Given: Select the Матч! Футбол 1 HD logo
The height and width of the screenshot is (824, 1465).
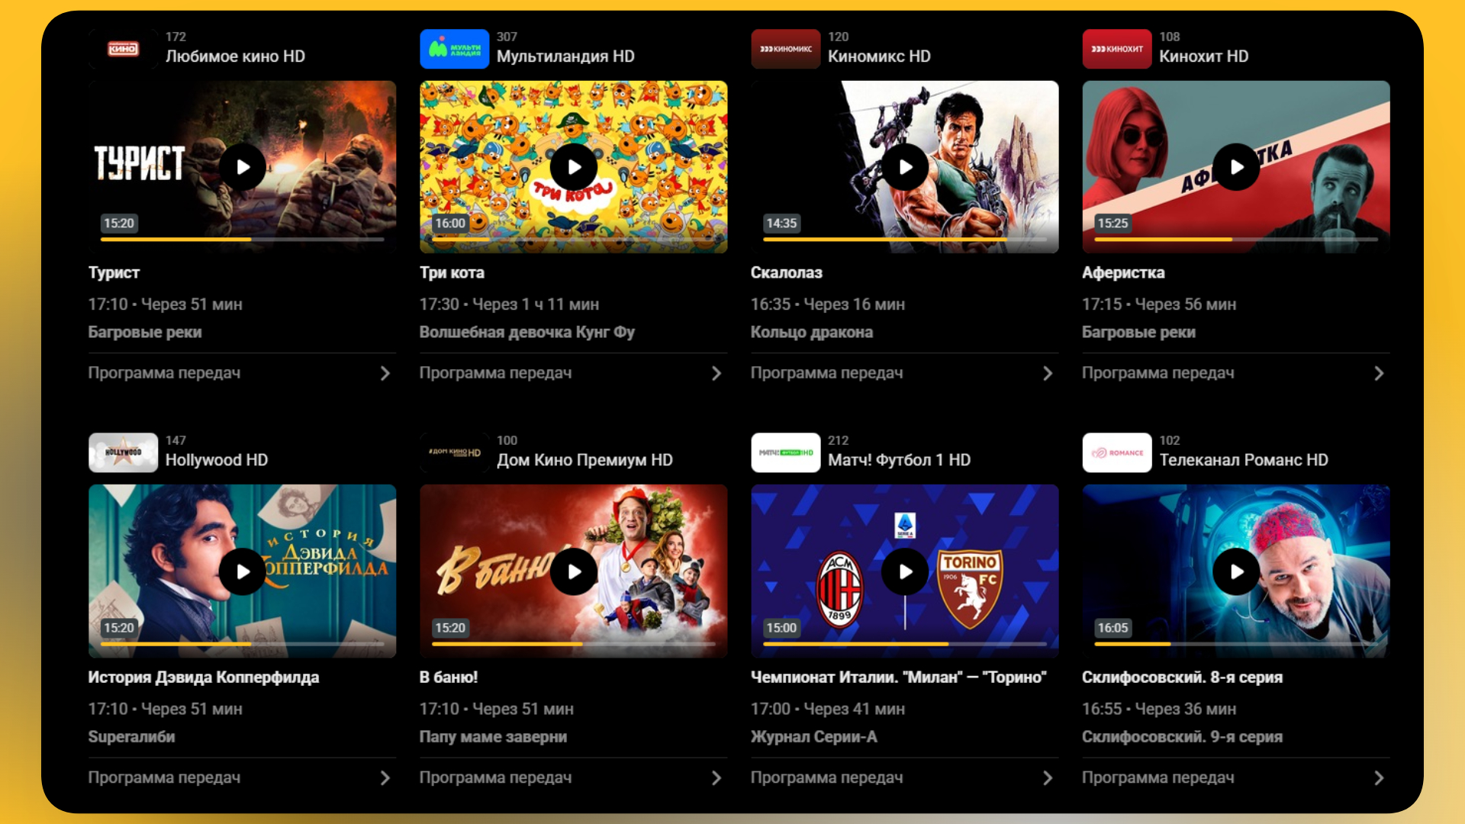Looking at the screenshot, I should click(x=785, y=452).
